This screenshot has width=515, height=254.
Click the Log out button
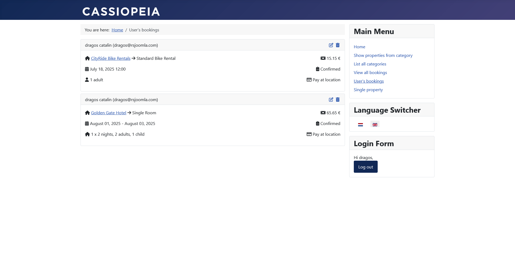[366, 167]
